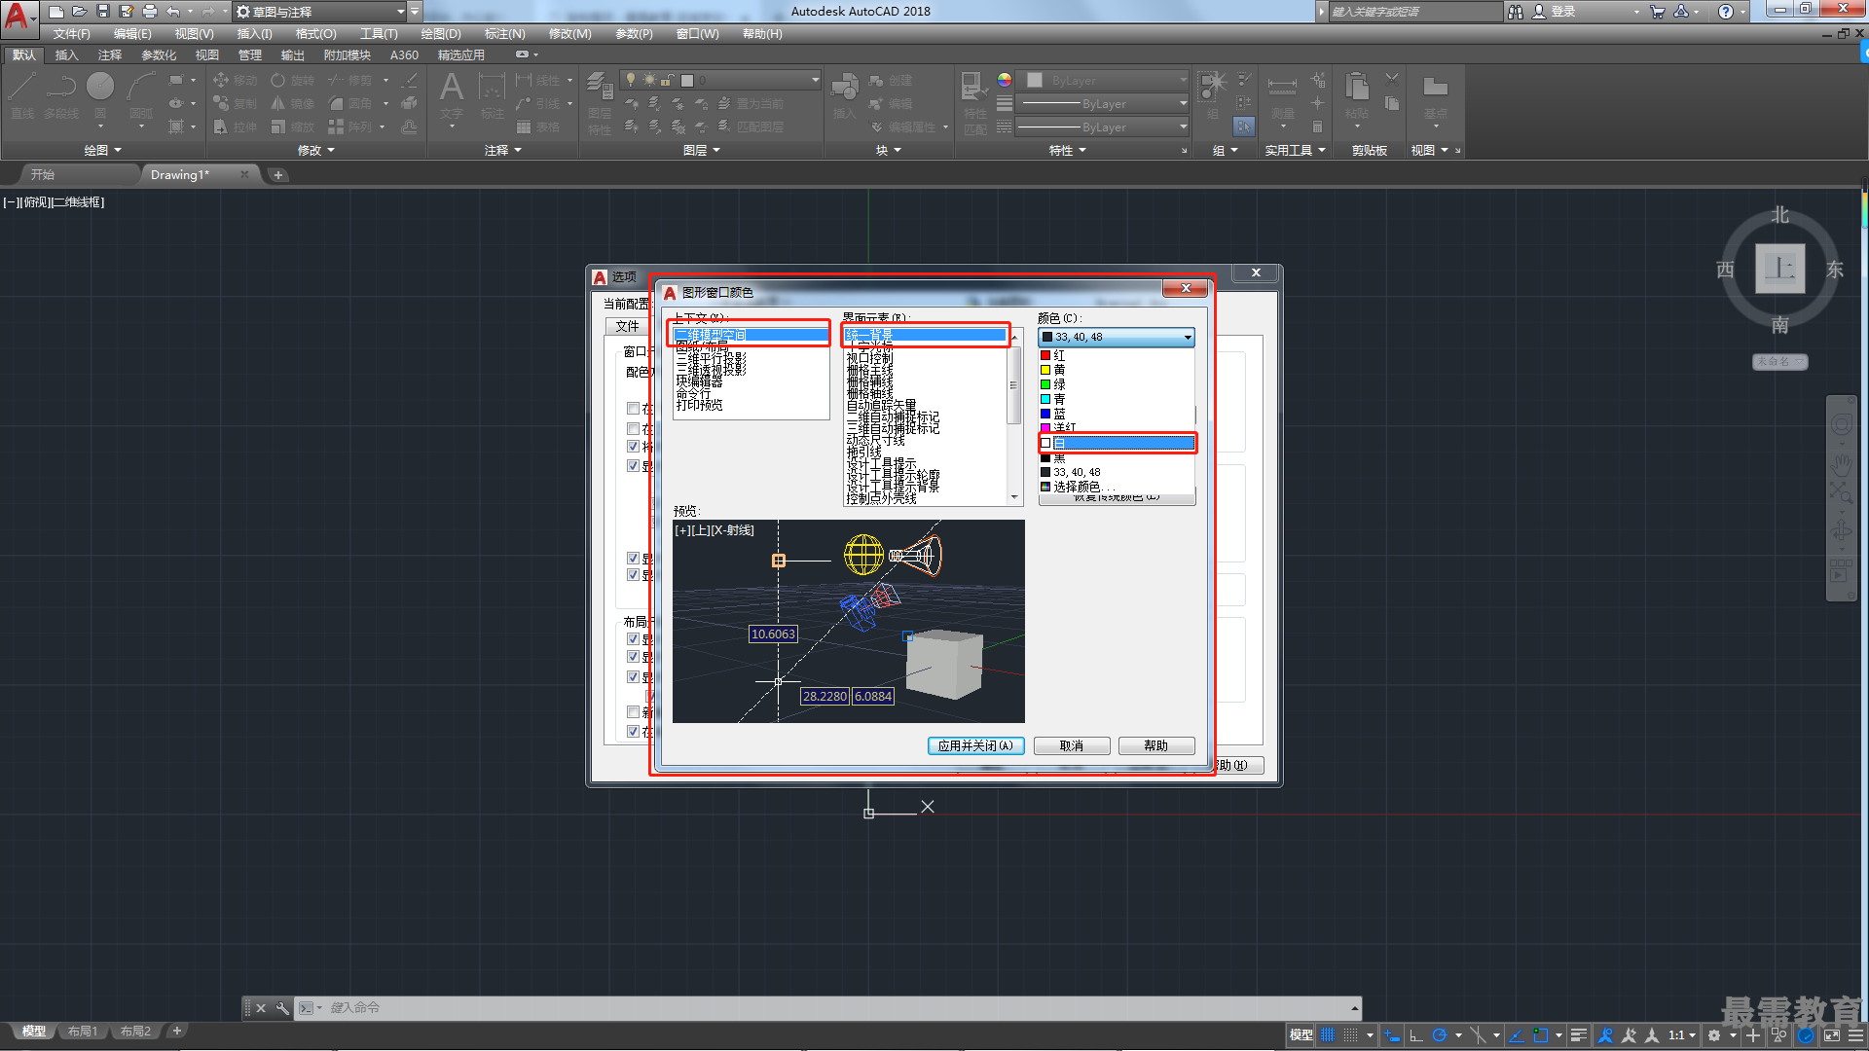Click the new tab plus button beside Drawing1
This screenshot has width=1869, height=1051.
[278, 175]
